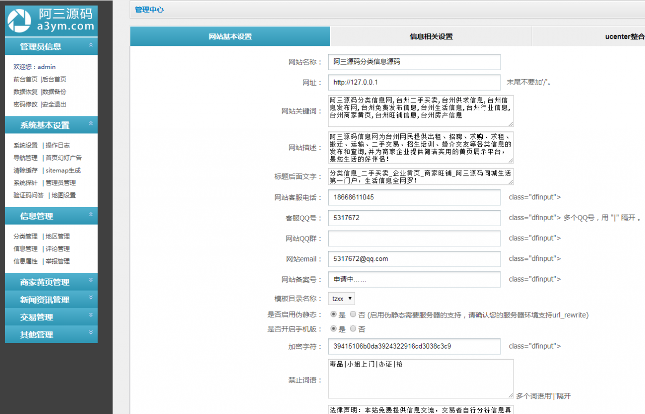
Task: Open 分类管理 link
Action: [x=26, y=236]
